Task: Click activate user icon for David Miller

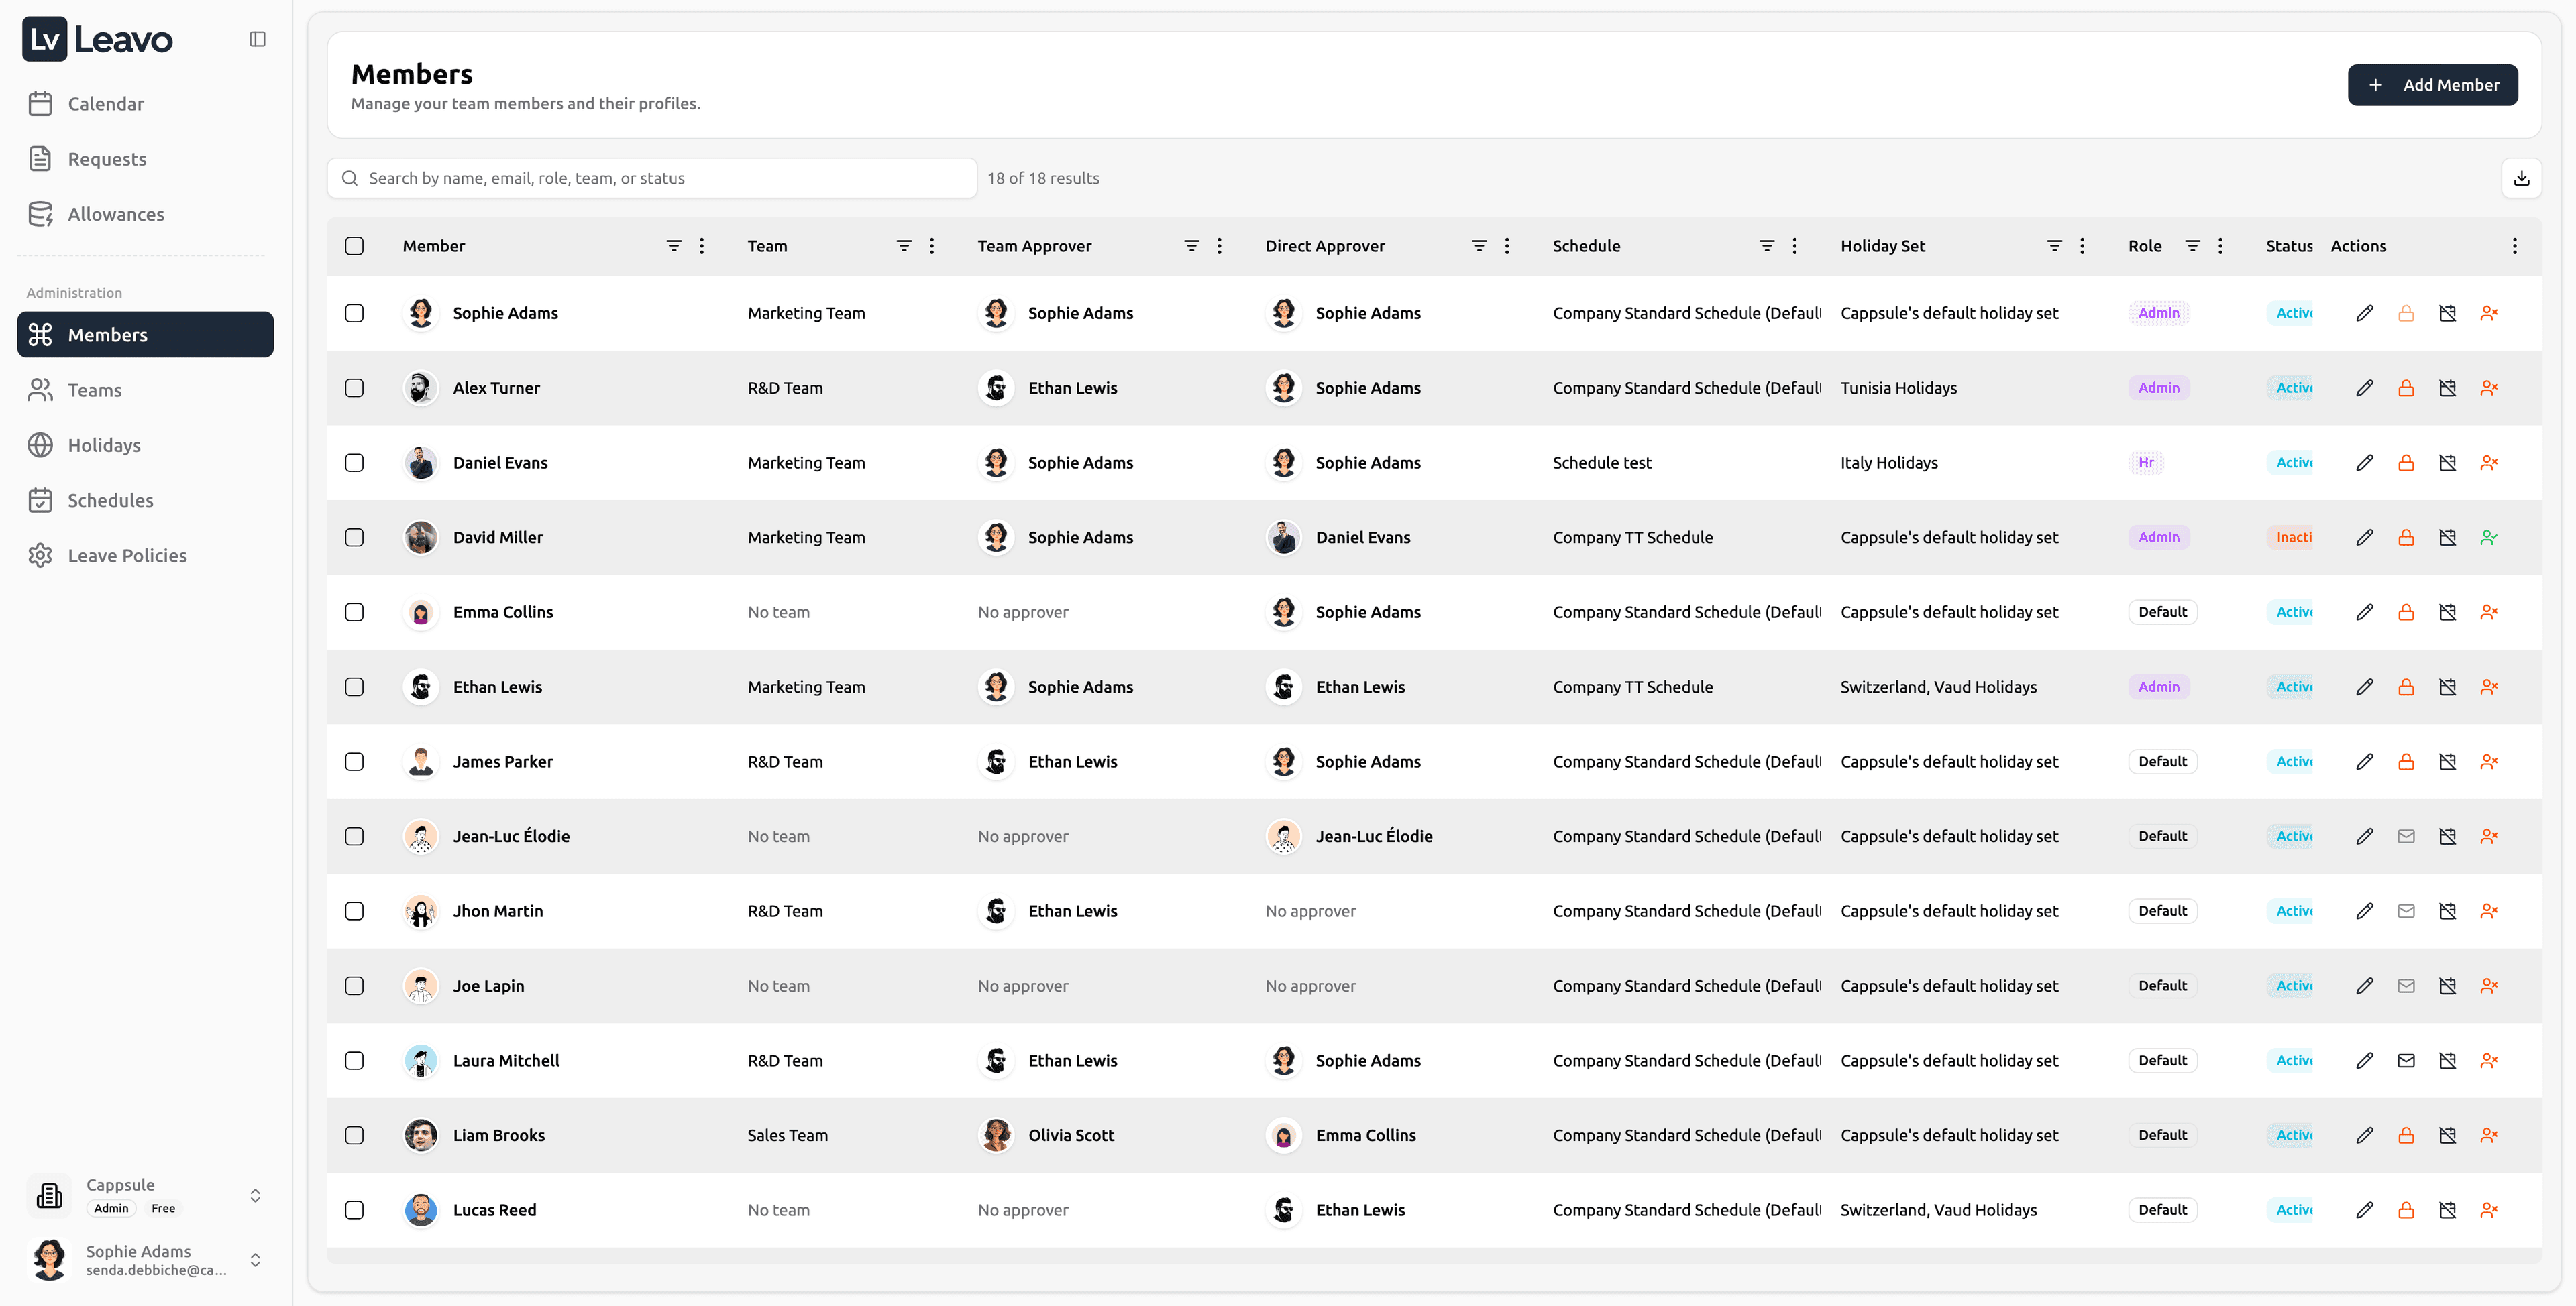Action: click(x=2488, y=538)
